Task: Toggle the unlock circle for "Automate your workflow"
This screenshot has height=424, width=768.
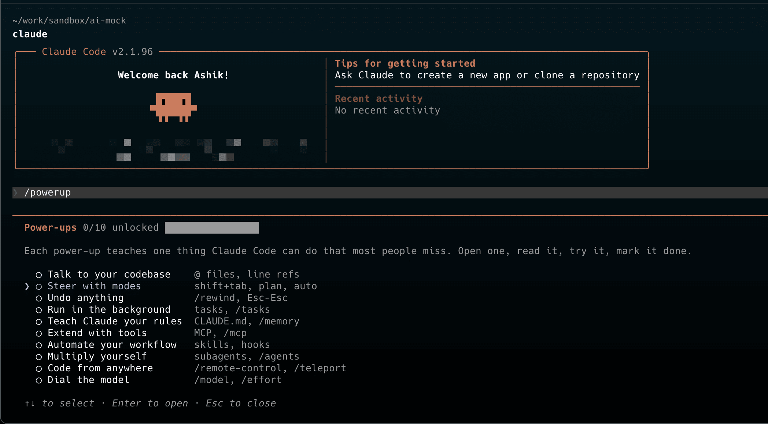Action: tap(39, 345)
